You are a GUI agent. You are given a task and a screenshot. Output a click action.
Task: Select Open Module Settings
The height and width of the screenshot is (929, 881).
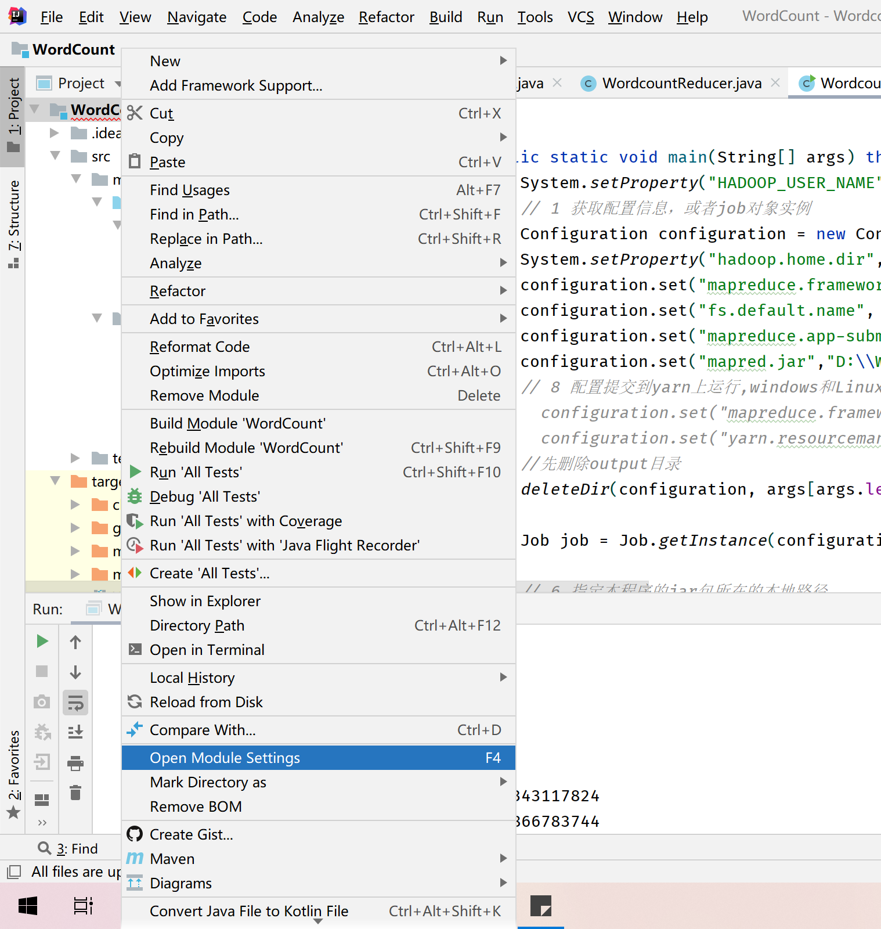click(x=319, y=758)
